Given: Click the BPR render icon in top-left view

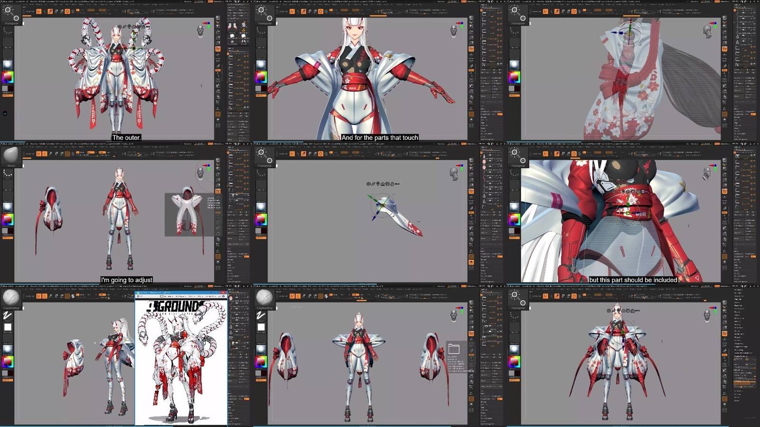Looking at the screenshot, I should pyautogui.click(x=218, y=19).
